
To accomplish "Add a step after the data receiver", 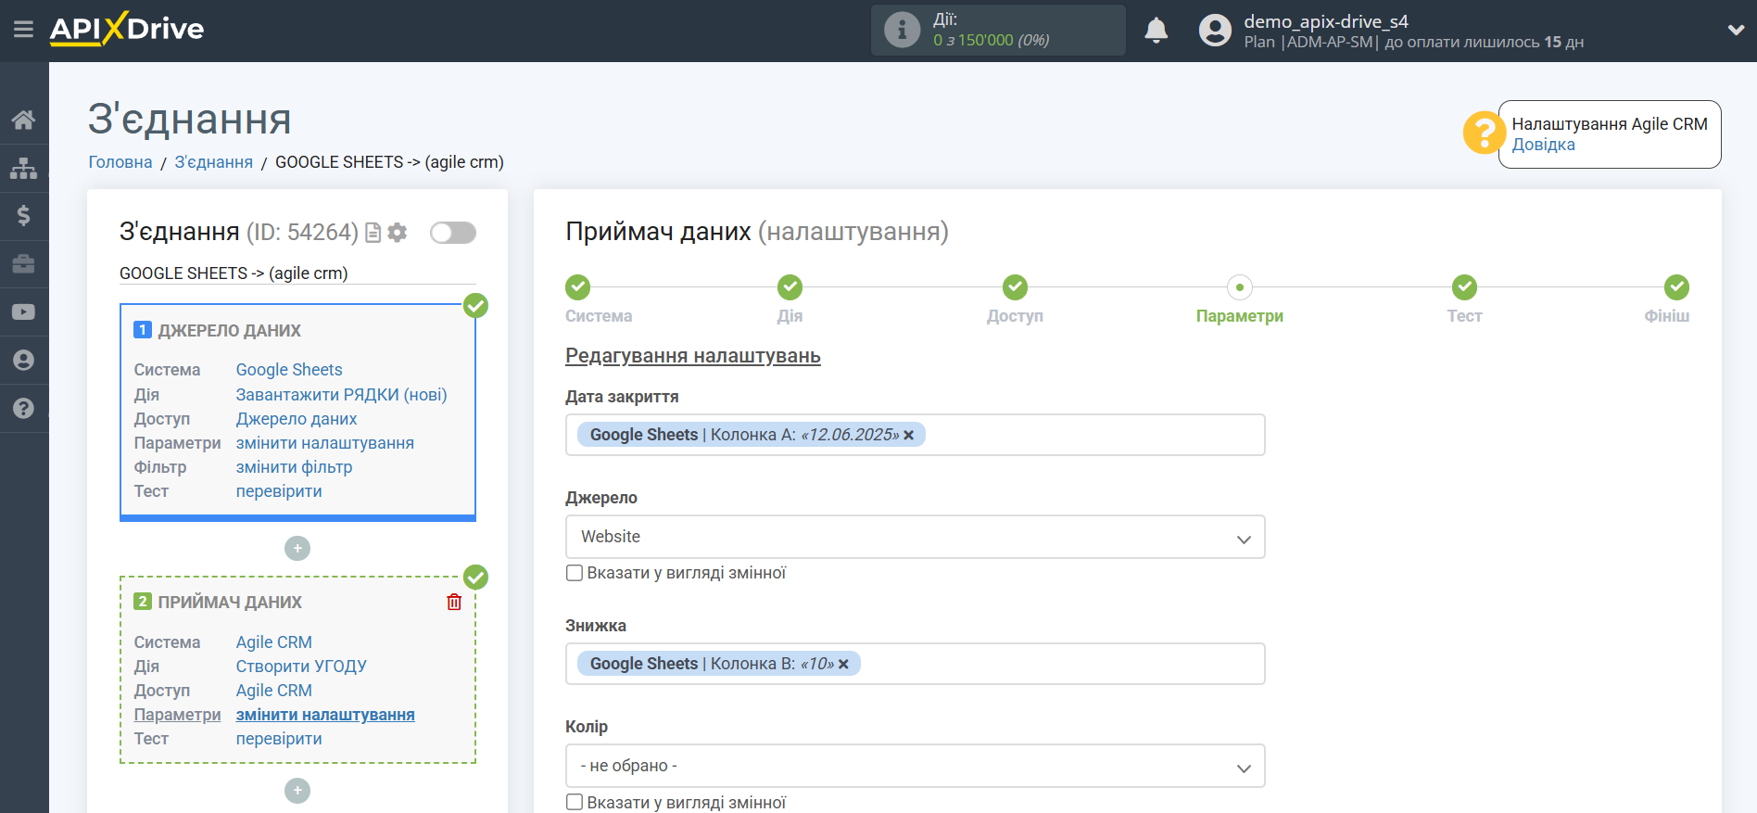I will click(297, 791).
